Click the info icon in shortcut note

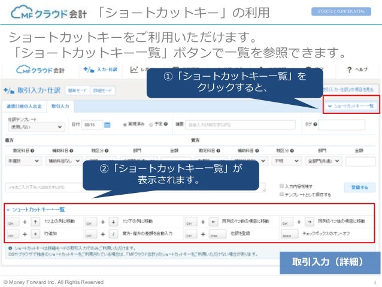pos(10,248)
